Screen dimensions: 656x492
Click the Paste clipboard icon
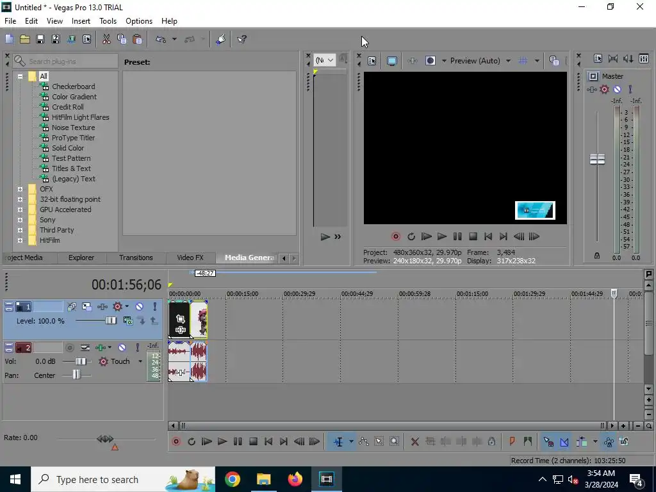[137, 39]
